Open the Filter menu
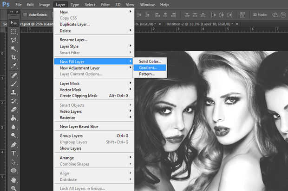 coord(105,5)
